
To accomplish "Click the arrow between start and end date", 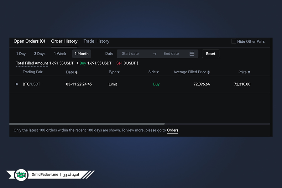I will (x=154, y=54).
